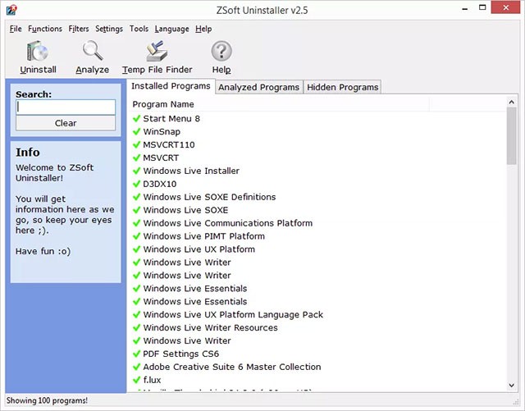
Task: Open the File menu
Action: pos(16,29)
